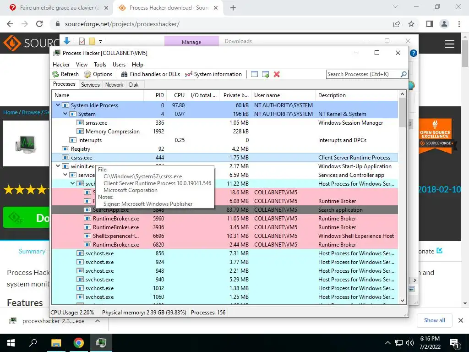Screen dimensions: 469x352
Task: Open the Users menu
Action: (x=119, y=65)
